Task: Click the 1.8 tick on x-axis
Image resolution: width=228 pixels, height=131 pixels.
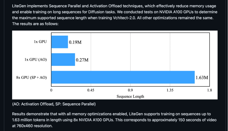Action: point(210,90)
